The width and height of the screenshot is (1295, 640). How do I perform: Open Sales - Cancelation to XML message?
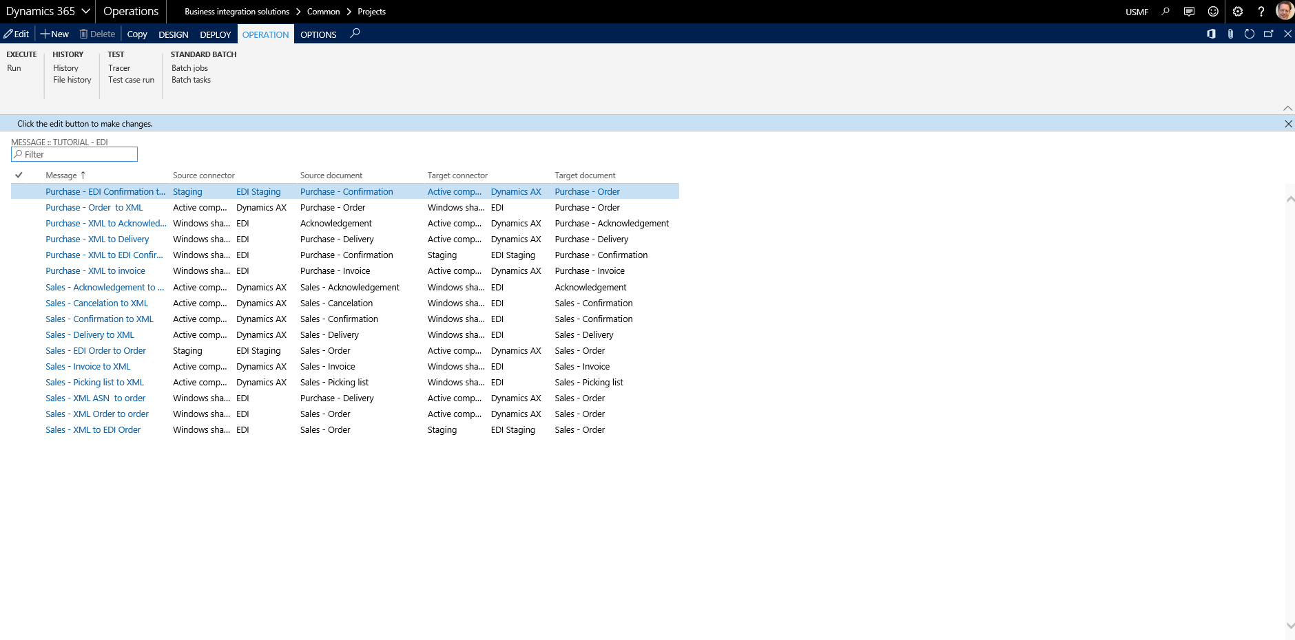tap(96, 303)
